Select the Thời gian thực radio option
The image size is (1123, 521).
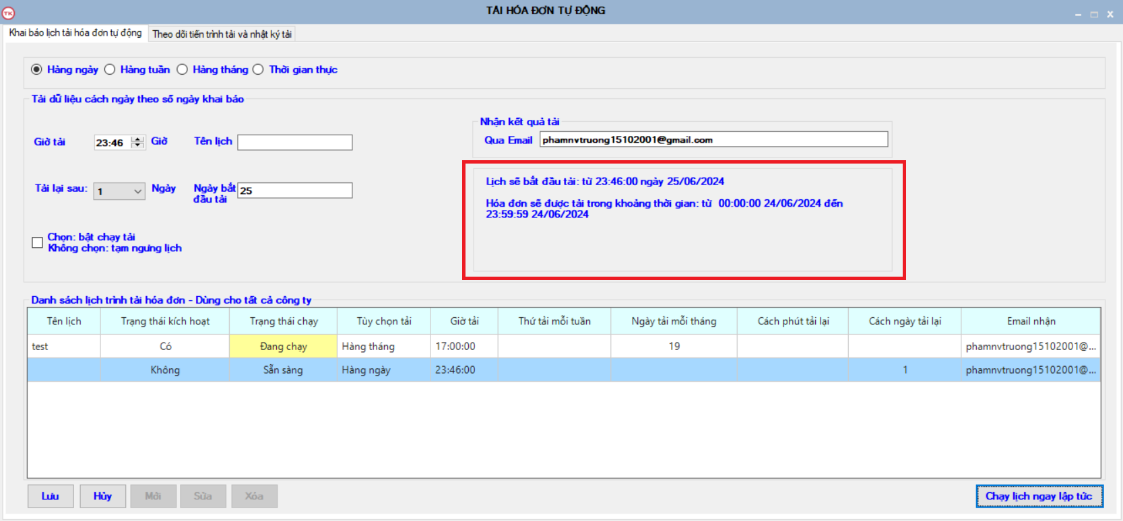[x=258, y=69]
